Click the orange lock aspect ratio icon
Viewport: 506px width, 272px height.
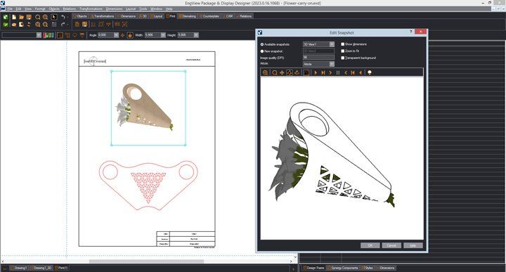tap(130, 35)
